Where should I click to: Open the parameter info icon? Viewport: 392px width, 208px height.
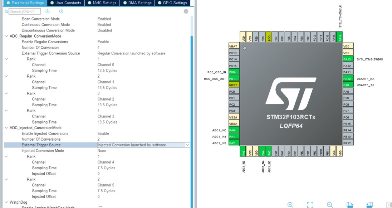(186, 11)
